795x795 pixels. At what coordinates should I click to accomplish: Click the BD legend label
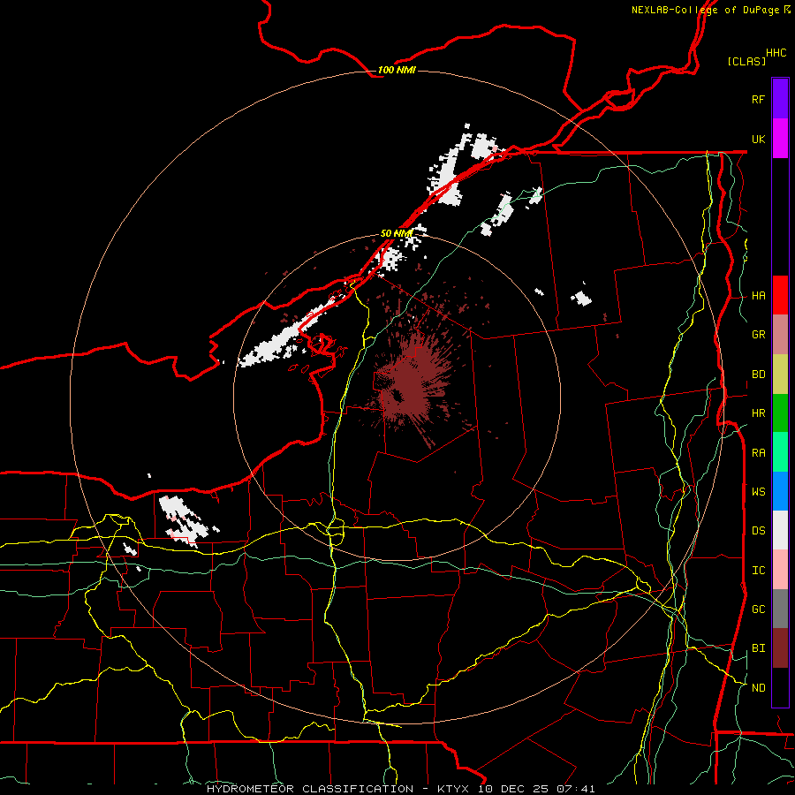tap(759, 375)
